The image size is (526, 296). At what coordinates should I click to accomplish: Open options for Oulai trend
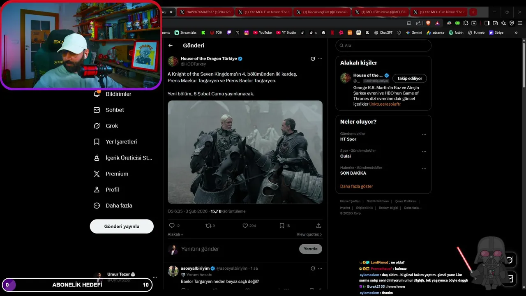(x=424, y=152)
